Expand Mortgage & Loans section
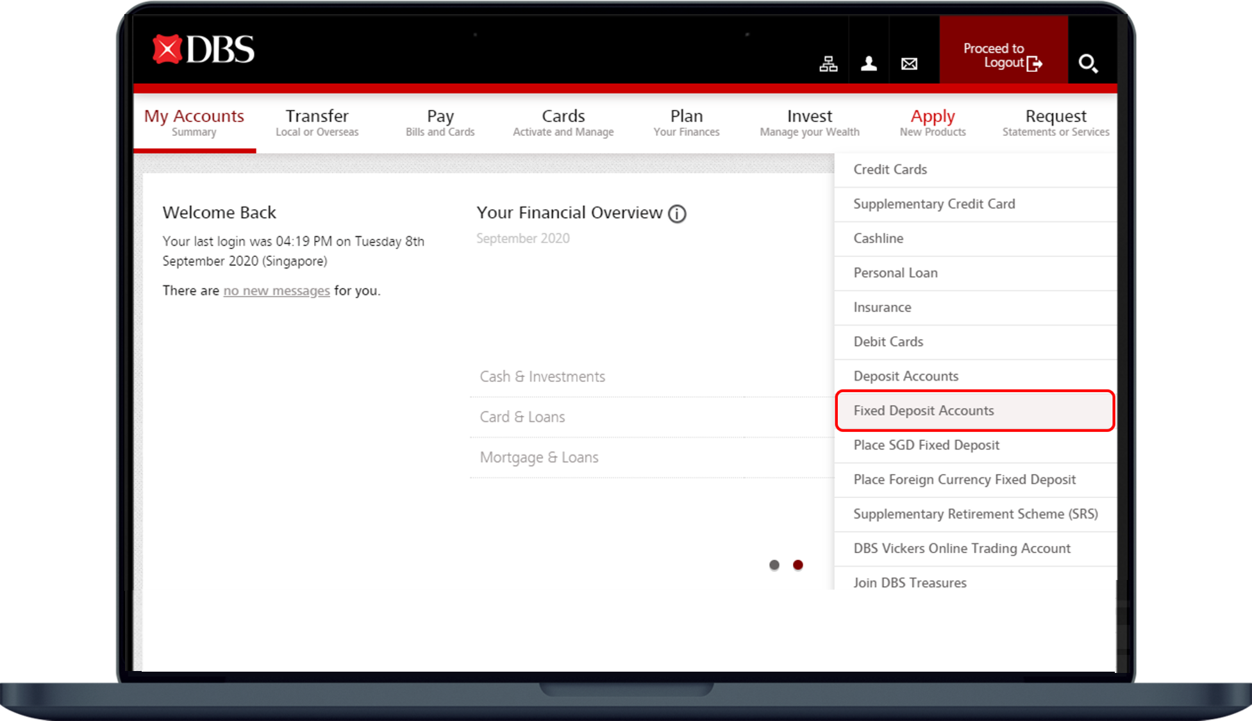 (539, 458)
